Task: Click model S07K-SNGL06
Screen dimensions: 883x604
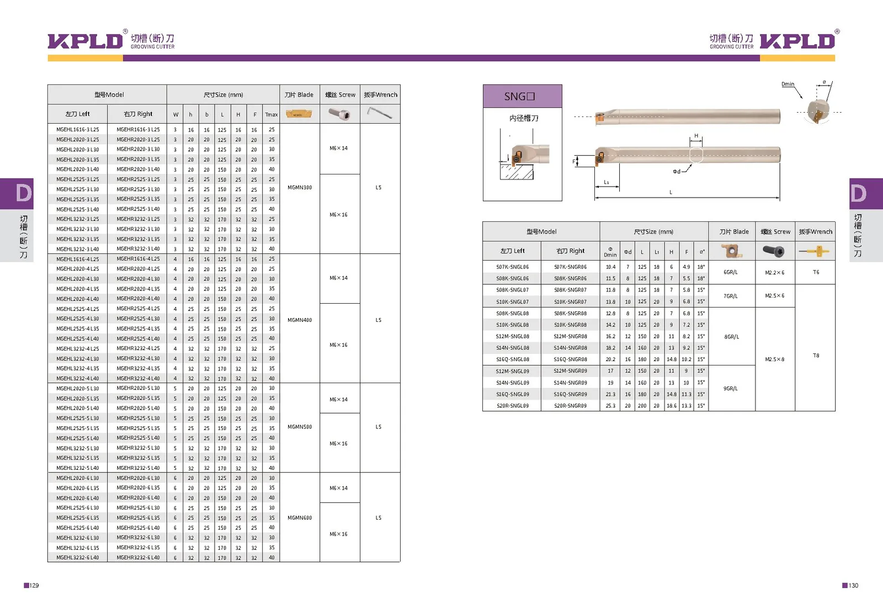Action: 512,267
